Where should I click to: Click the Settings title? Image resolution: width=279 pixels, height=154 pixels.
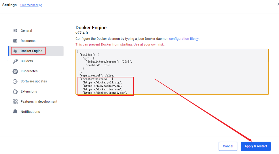10,5
